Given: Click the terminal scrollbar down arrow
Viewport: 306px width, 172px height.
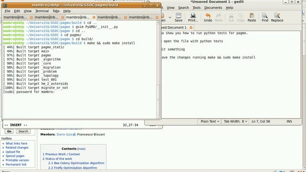Looking at the screenshot, I should point(158,117).
